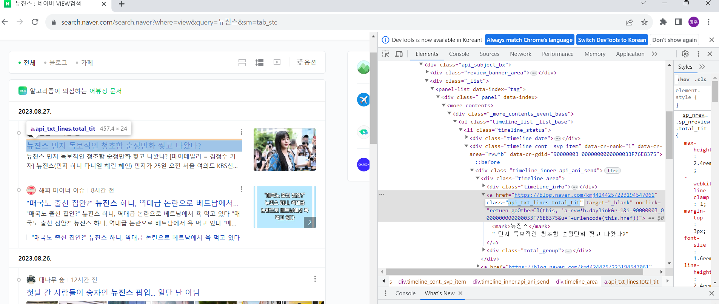Click the green mountain sidebar icon
The width and height of the screenshot is (719, 304).
coord(363,67)
